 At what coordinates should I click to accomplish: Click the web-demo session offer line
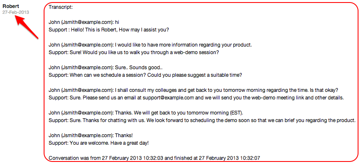coord(133,52)
